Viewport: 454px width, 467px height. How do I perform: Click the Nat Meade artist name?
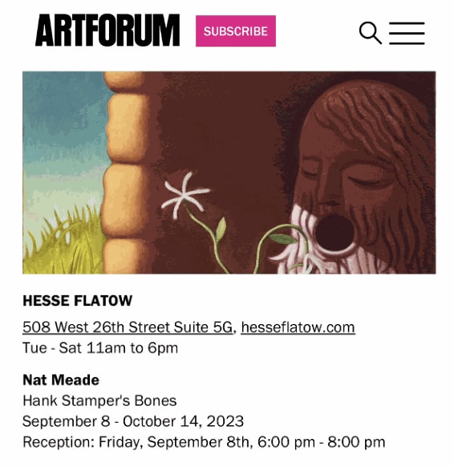[61, 380]
